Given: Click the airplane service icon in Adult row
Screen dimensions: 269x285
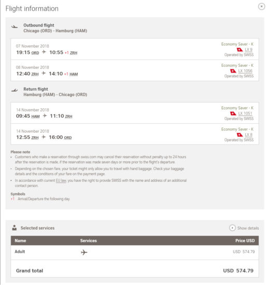Looking at the screenshot, I should pyautogui.click(x=84, y=252).
